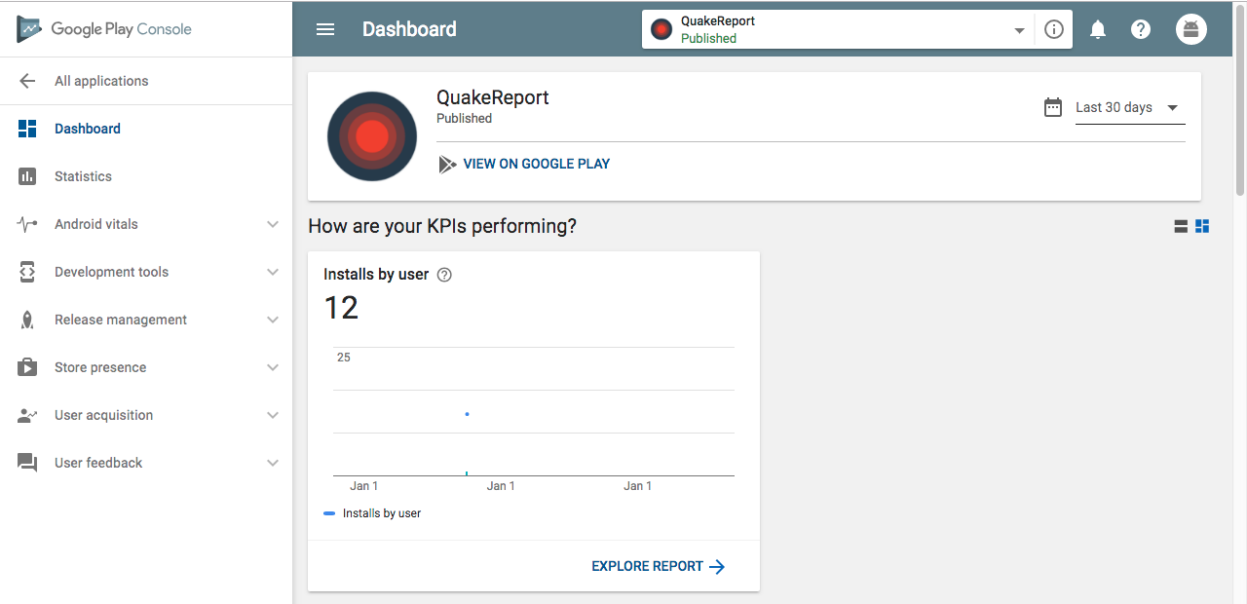Viewport: 1247px width, 604px height.
Task: Open app info circle icon in header
Action: pyautogui.click(x=1053, y=29)
